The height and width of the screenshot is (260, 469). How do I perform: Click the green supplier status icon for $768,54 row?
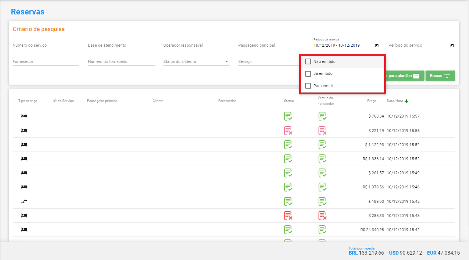(323, 116)
